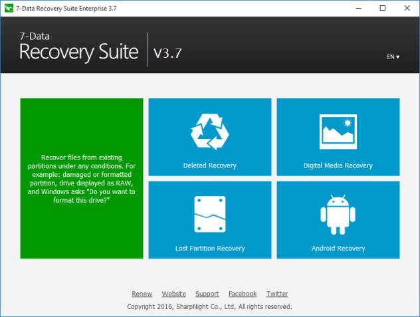Maximize the application window

tap(383, 8)
